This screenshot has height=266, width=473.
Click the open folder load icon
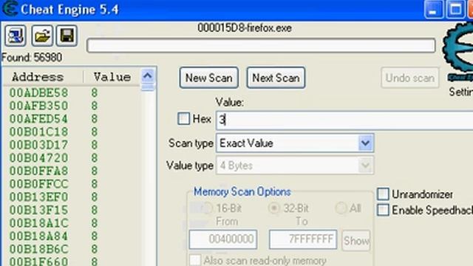pos(42,35)
